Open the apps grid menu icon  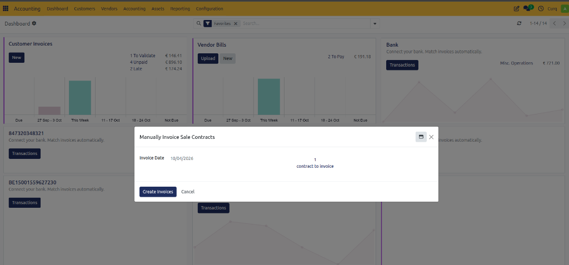(6, 8)
